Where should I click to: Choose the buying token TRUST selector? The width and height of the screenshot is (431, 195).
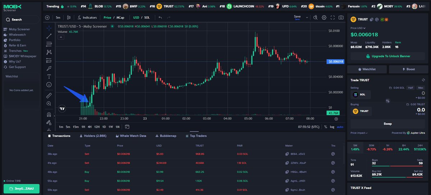[x=361, y=111]
